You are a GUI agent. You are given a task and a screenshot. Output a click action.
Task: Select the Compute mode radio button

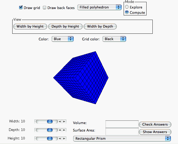127,12
